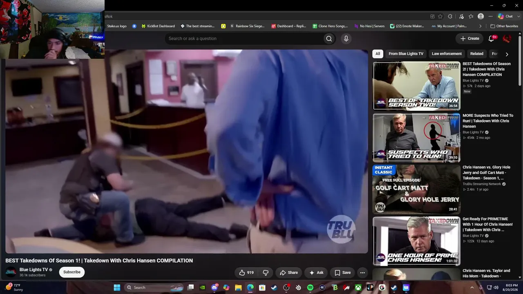Viewport: 523px width, 294px height.
Task: Open the Best of Takedown Season Two thumbnail
Action: point(416,86)
